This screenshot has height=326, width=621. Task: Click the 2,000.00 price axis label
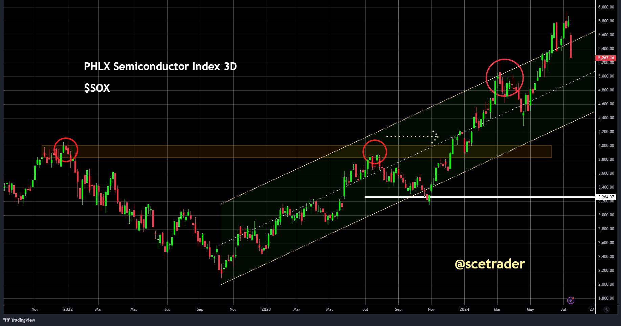[x=606, y=284]
